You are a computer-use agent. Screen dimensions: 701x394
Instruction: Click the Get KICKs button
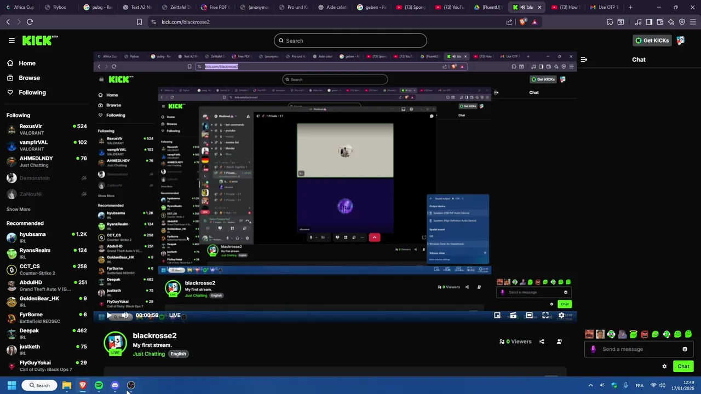652,40
